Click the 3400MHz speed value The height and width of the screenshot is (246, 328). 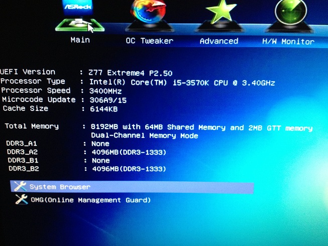(105, 91)
